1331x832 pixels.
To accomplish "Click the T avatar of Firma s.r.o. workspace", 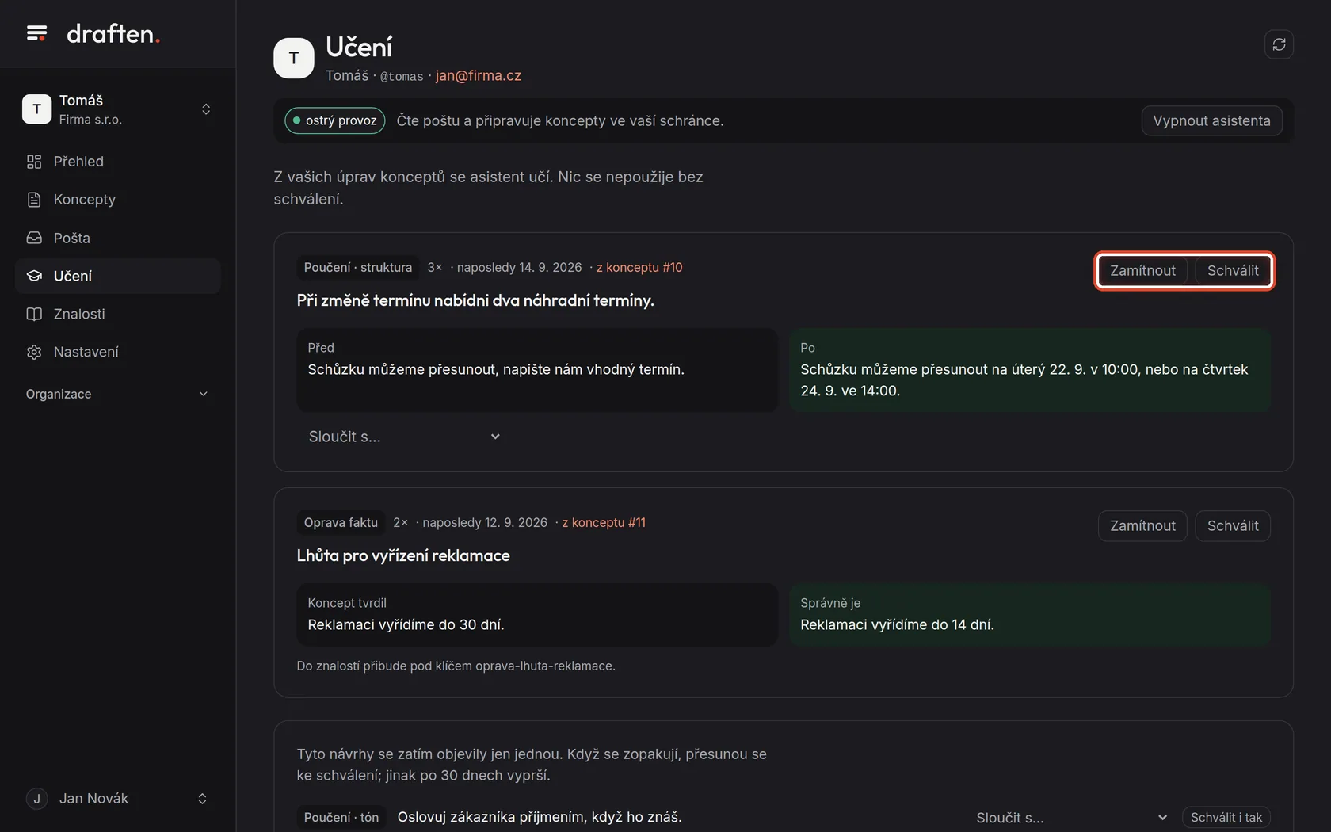I will click(x=36, y=109).
